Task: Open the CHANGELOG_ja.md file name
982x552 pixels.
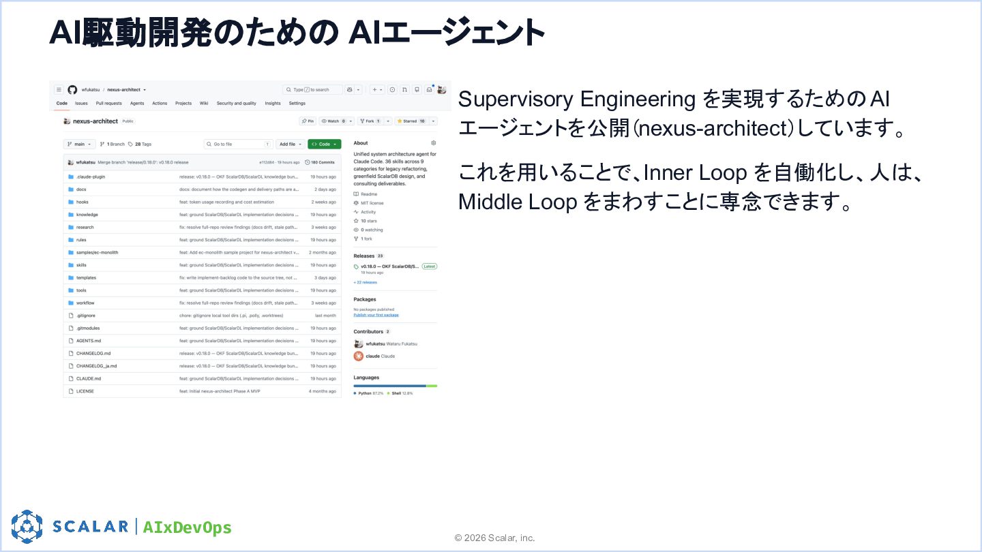Action: click(x=96, y=366)
